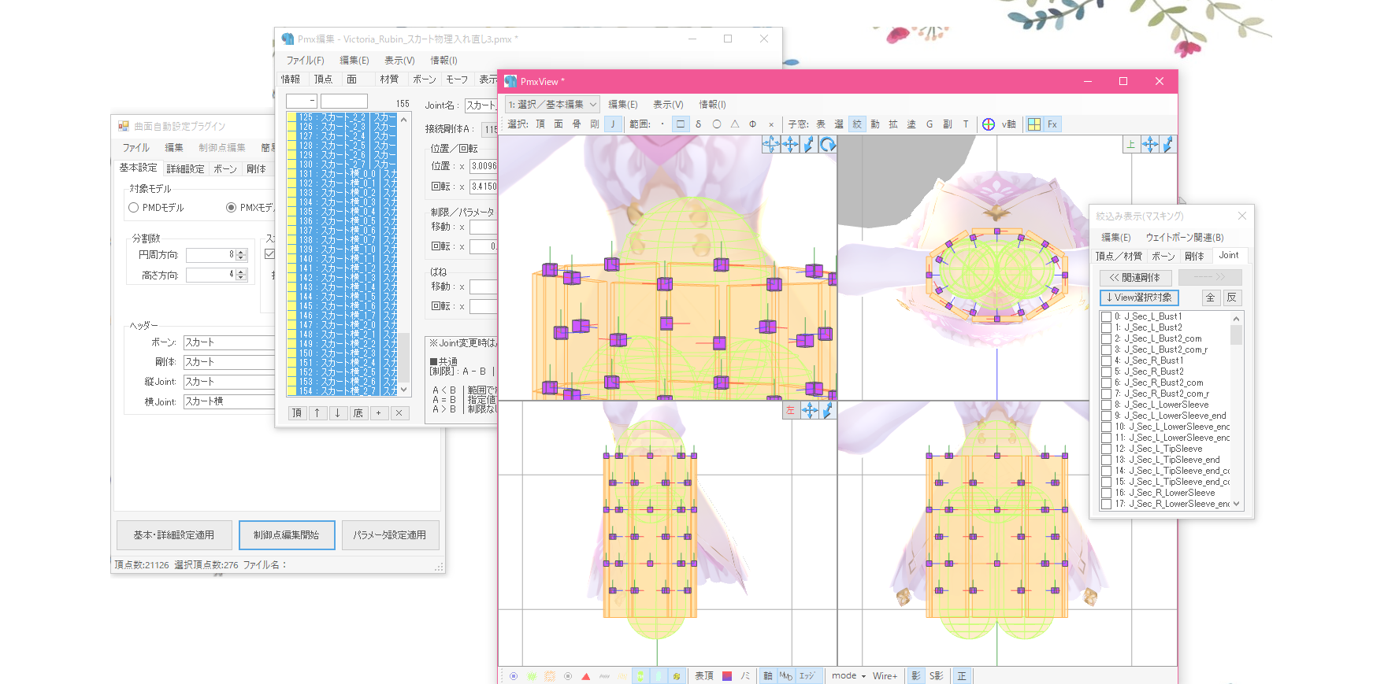Viewport: 1373px width, 684px height.
Task: Move list item down with ↓ button in Pmx編集
Action: click(x=338, y=412)
